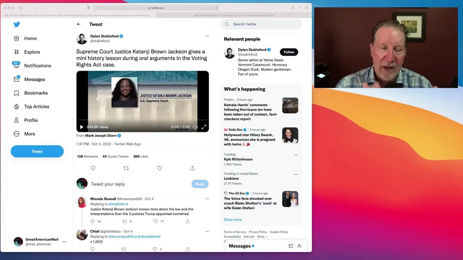Click Show more under What's happening
463x260 pixels.
(x=233, y=220)
